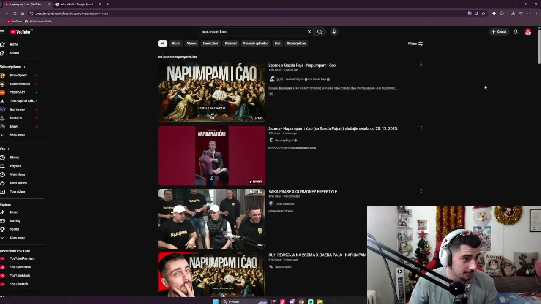
Task: Open BAKA PRASE X OURMONEY FREESTYLE title
Action: point(303,192)
